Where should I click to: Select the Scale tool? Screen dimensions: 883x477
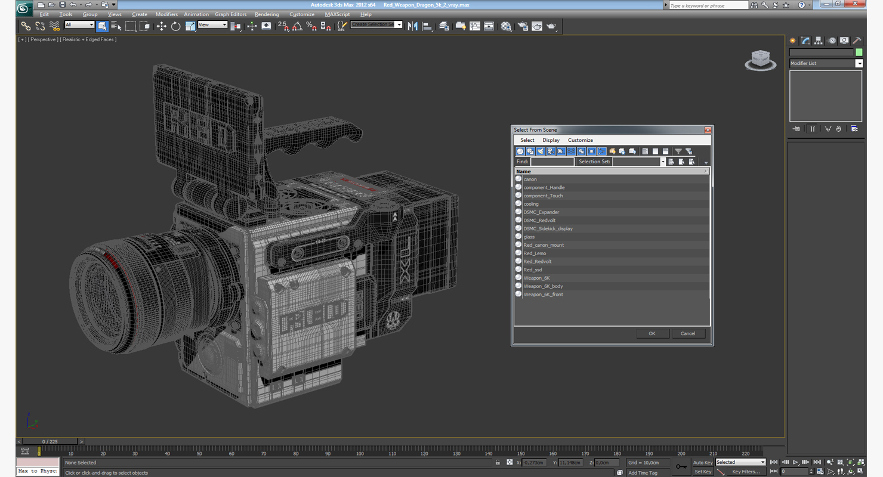[190, 26]
